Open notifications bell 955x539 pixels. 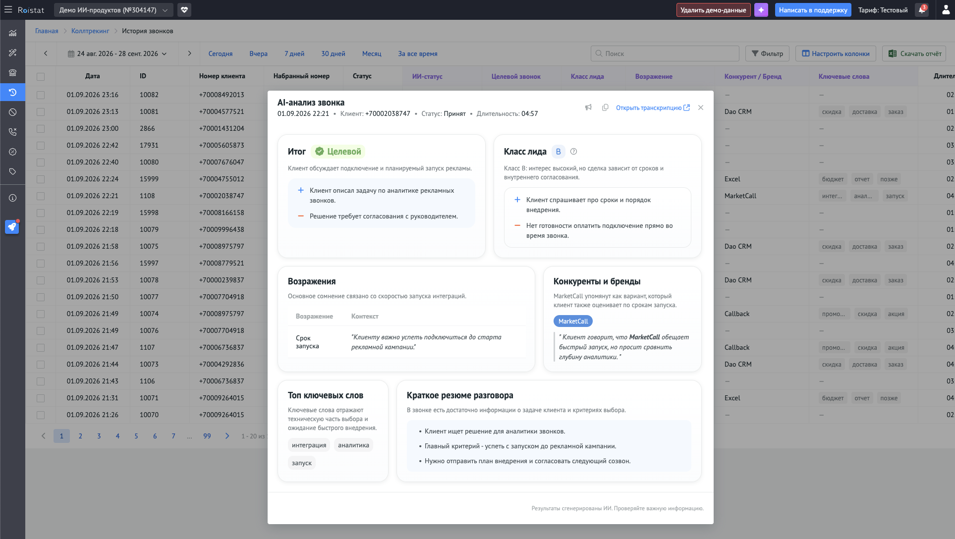pyautogui.click(x=922, y=10)
